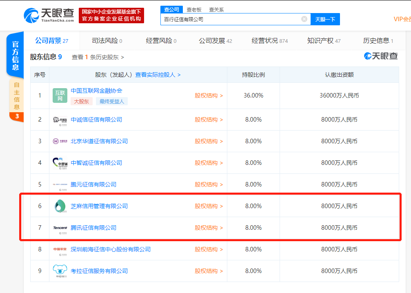Expand 股权结构 for 中诚信征信
Viewport: 411px width, 293px height.
209,120
